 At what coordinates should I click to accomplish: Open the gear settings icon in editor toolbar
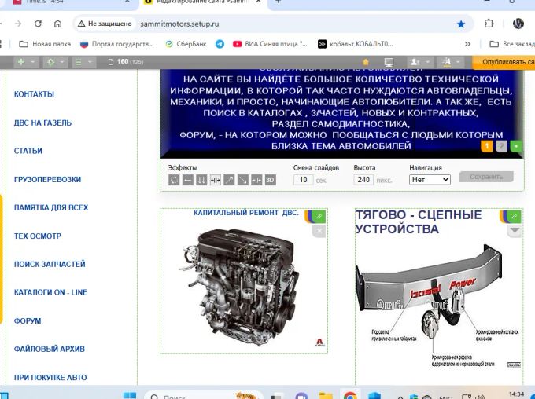51,62
